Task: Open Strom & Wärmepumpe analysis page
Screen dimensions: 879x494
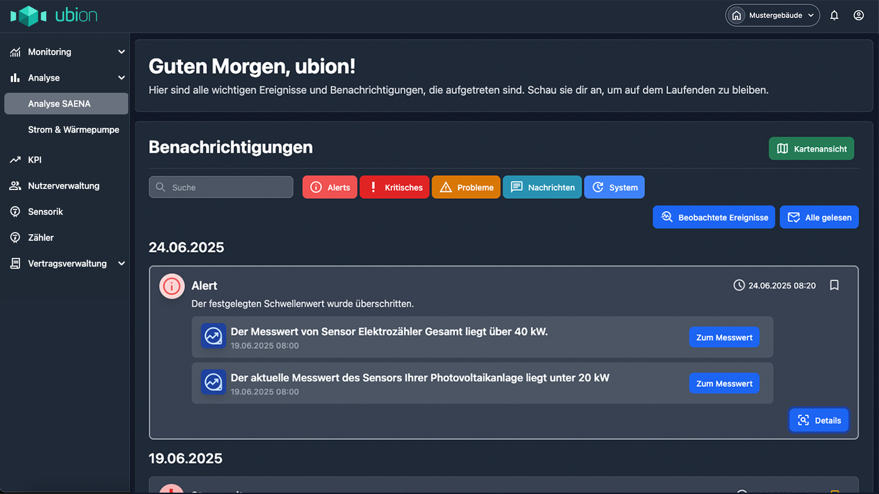Action: click(x=73, y=130)
